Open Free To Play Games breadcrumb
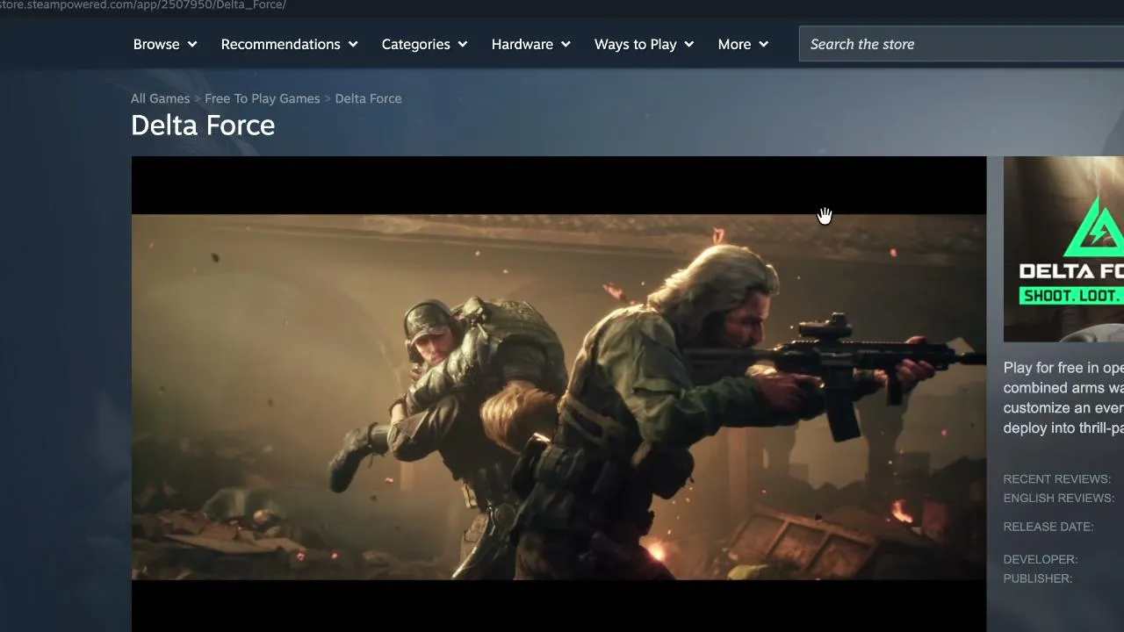The image size is (1124, 632). coord(263,98)
